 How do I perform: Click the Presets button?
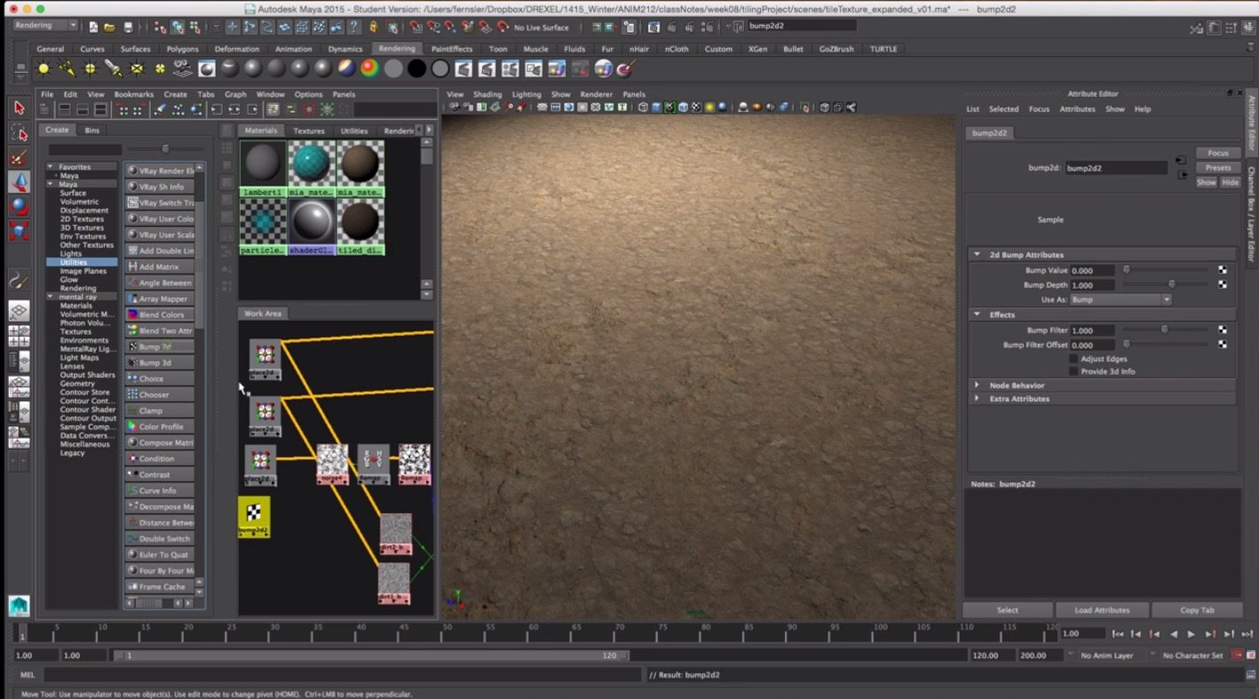coord(1218,168)
